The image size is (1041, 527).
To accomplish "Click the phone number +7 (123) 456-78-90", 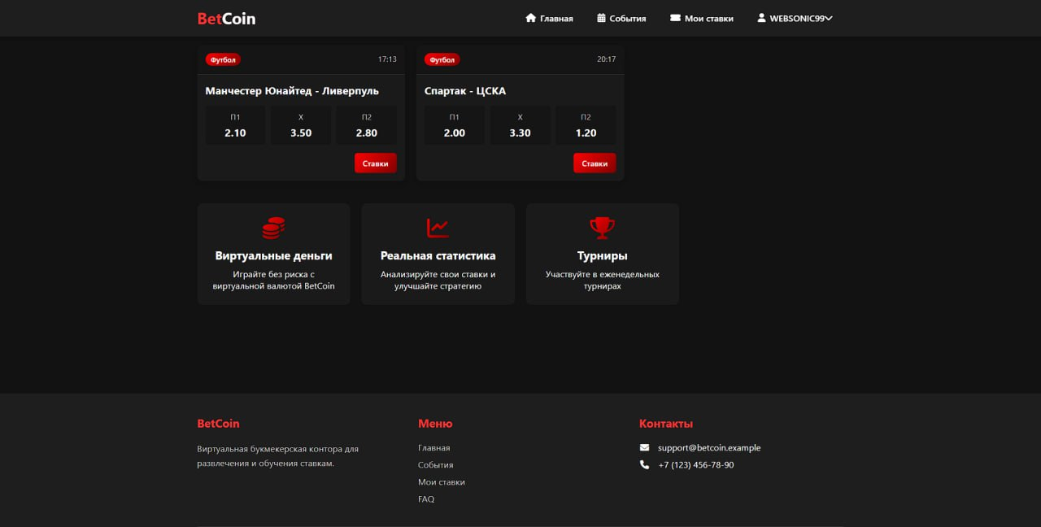I will (696, 465).
